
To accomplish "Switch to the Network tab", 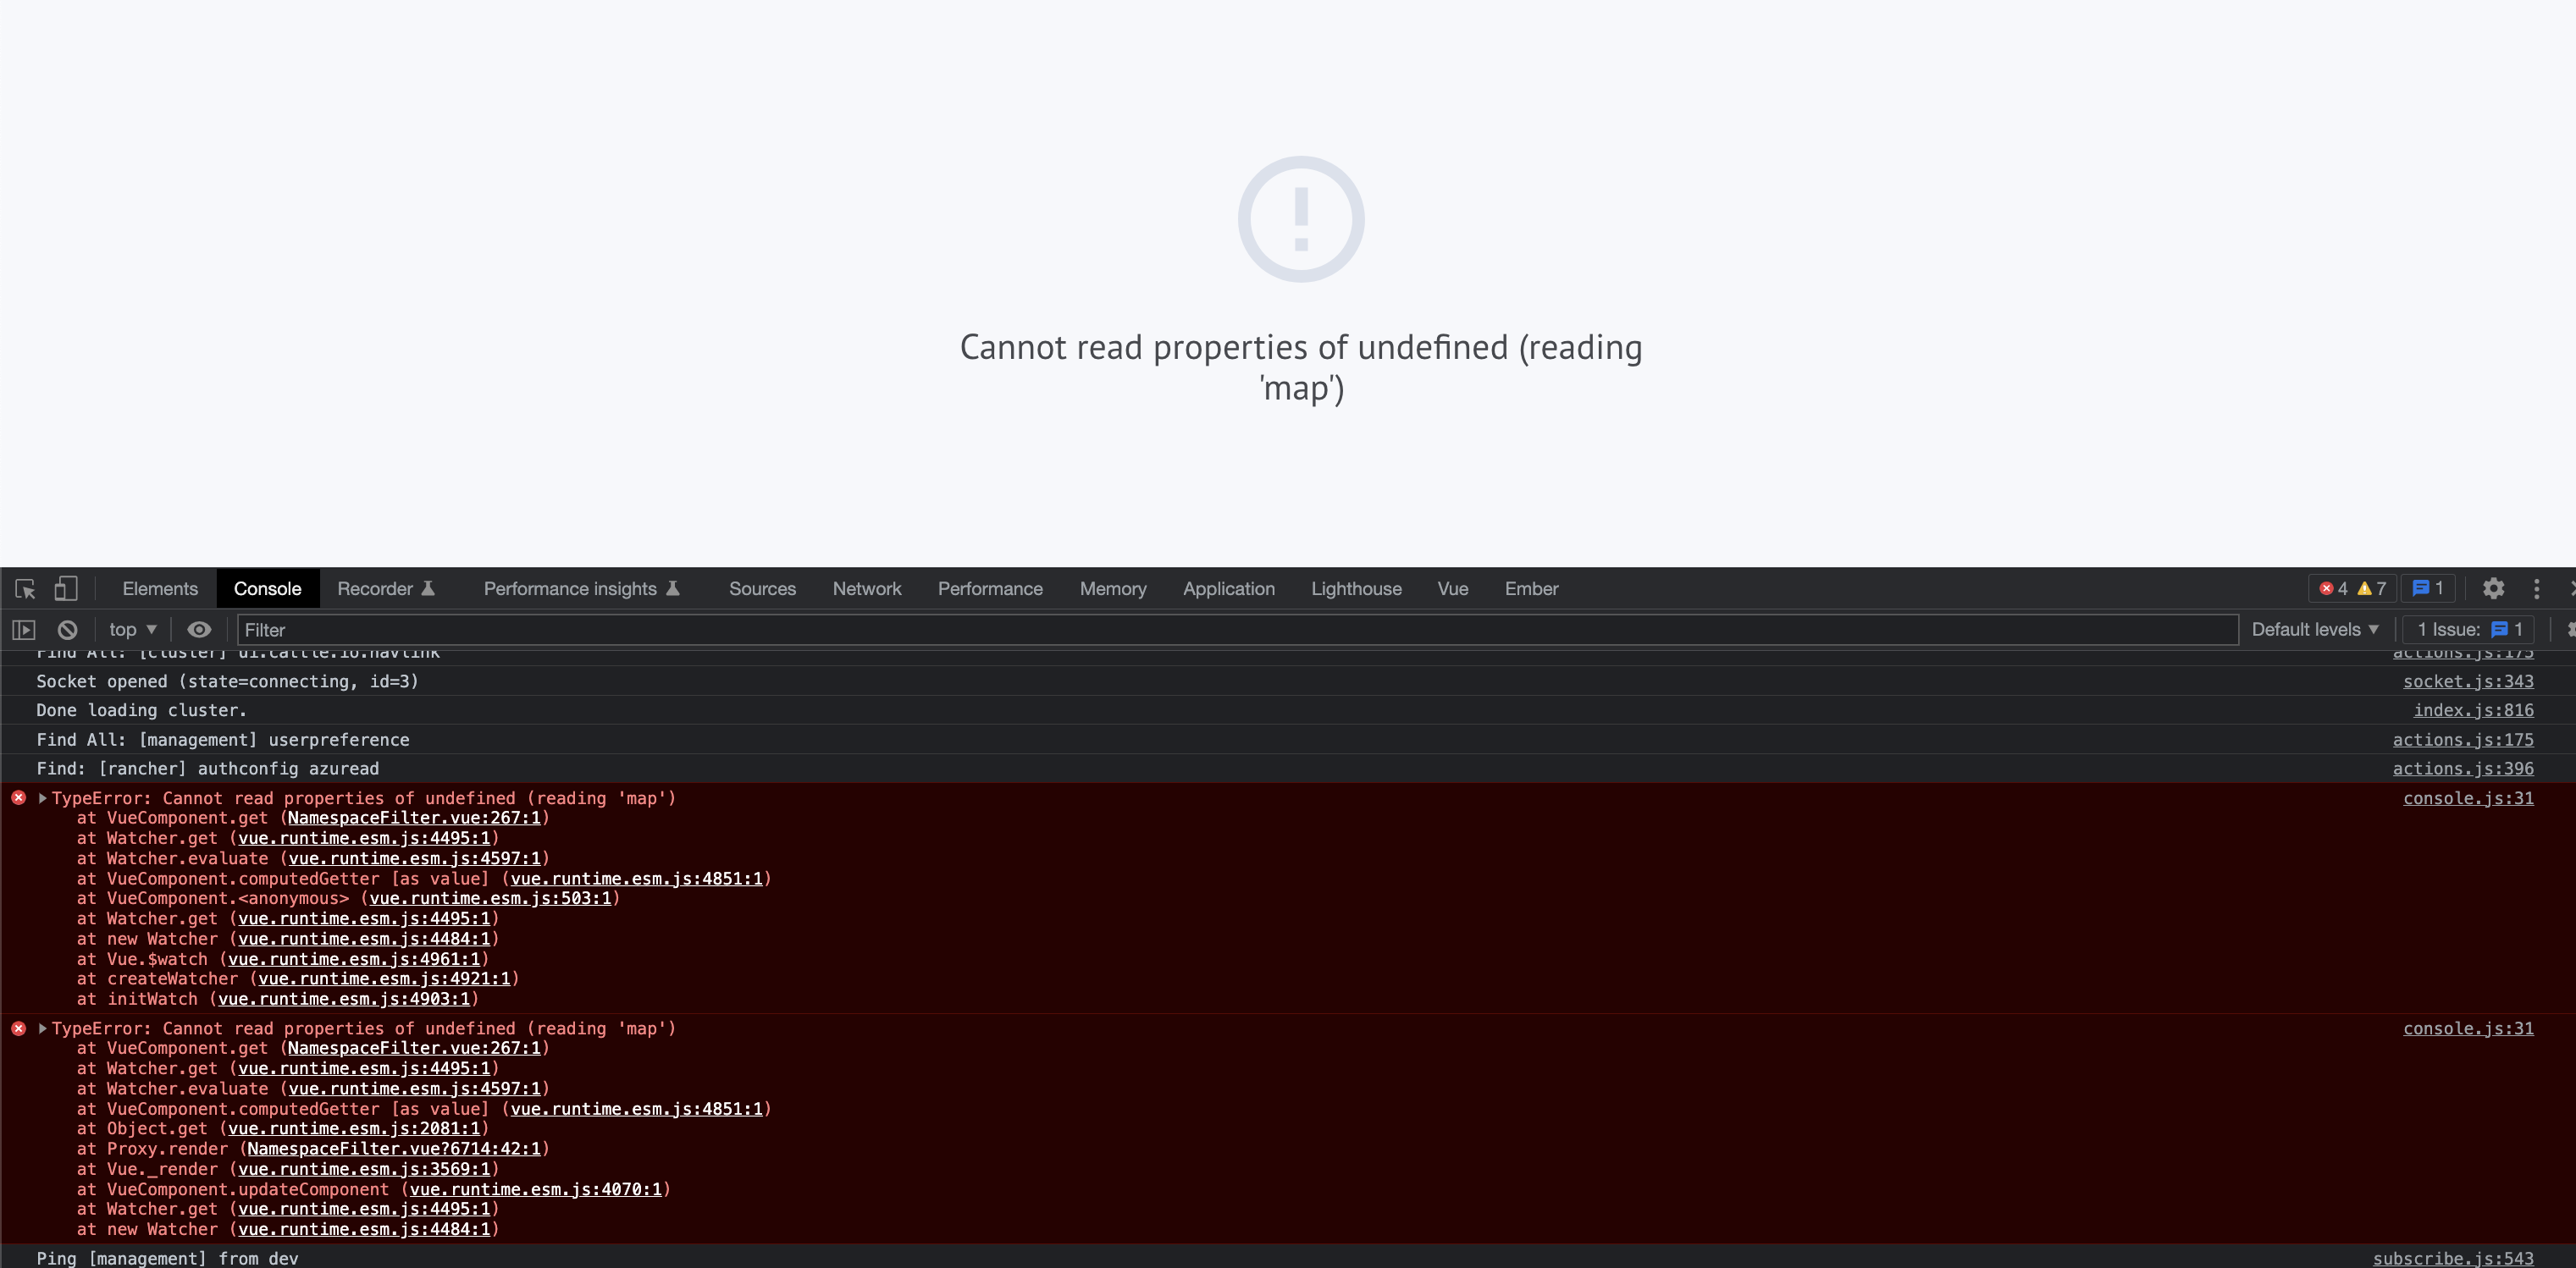I will point(866,588).
